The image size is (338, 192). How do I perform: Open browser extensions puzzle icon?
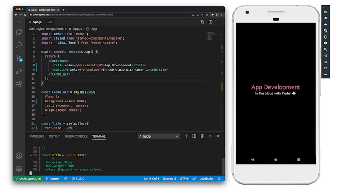point(213,15)
